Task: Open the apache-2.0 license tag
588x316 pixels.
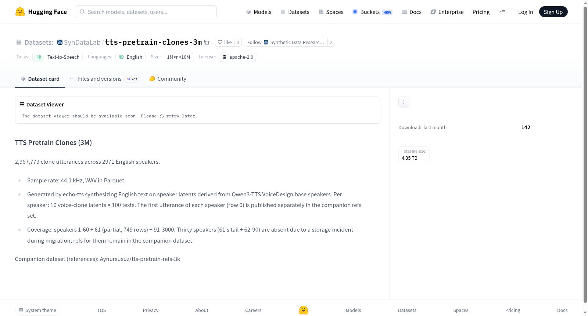Action: [238, 57]
